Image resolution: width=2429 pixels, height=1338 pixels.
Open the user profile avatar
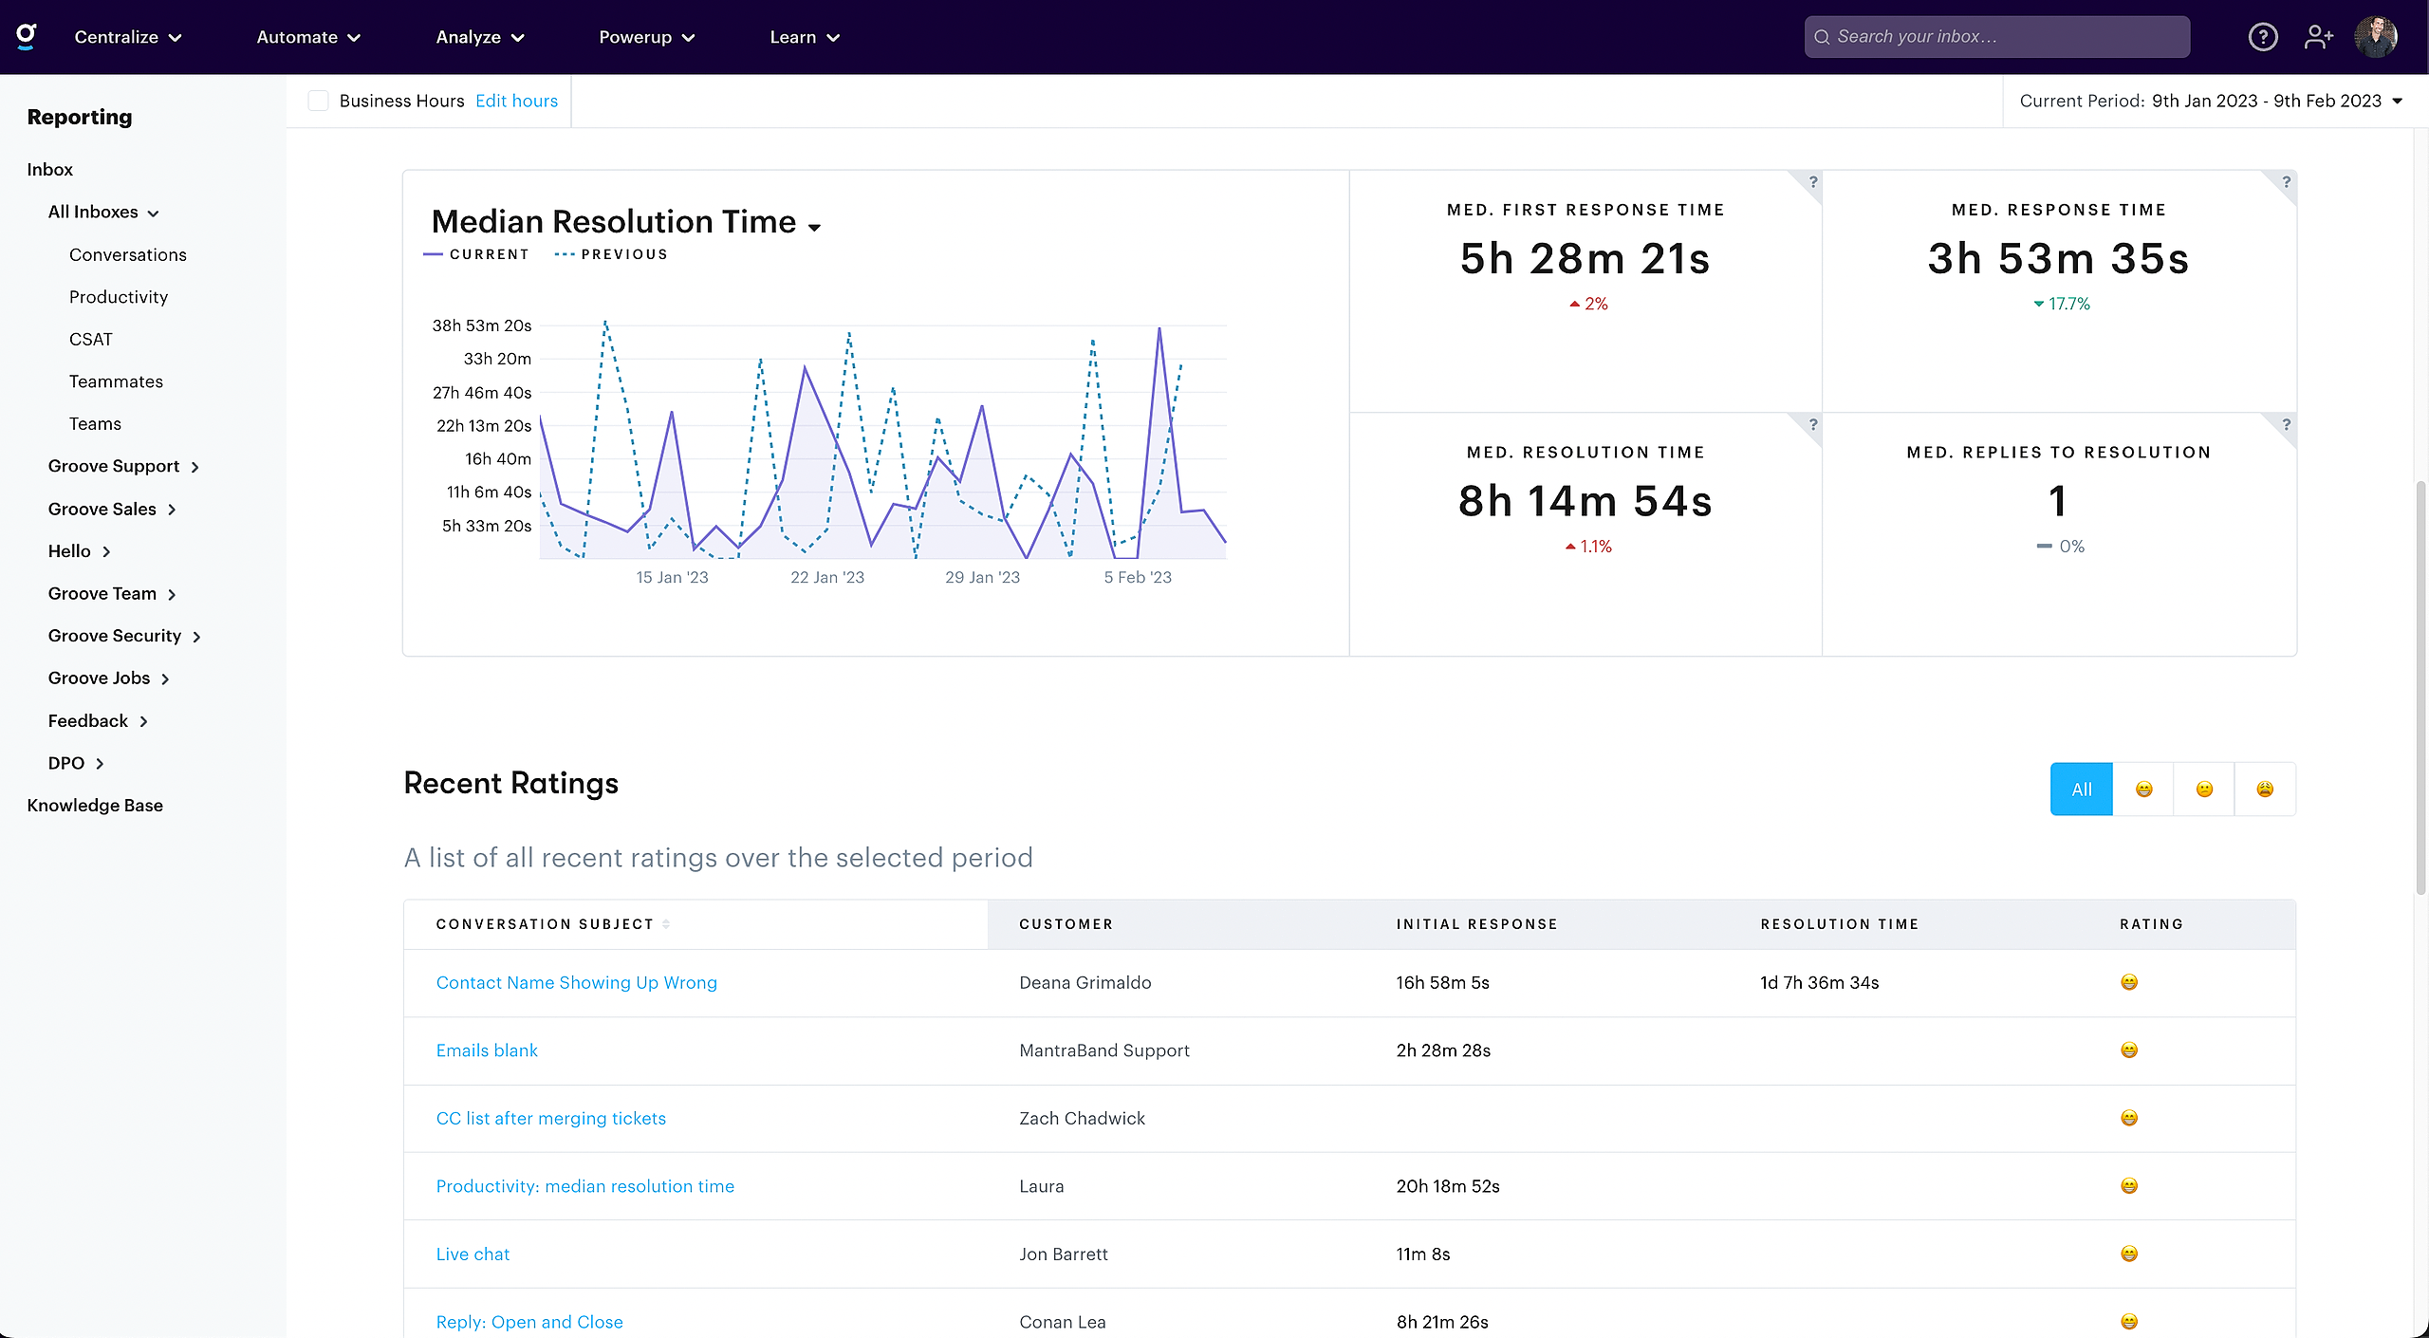coord(2376,37)
